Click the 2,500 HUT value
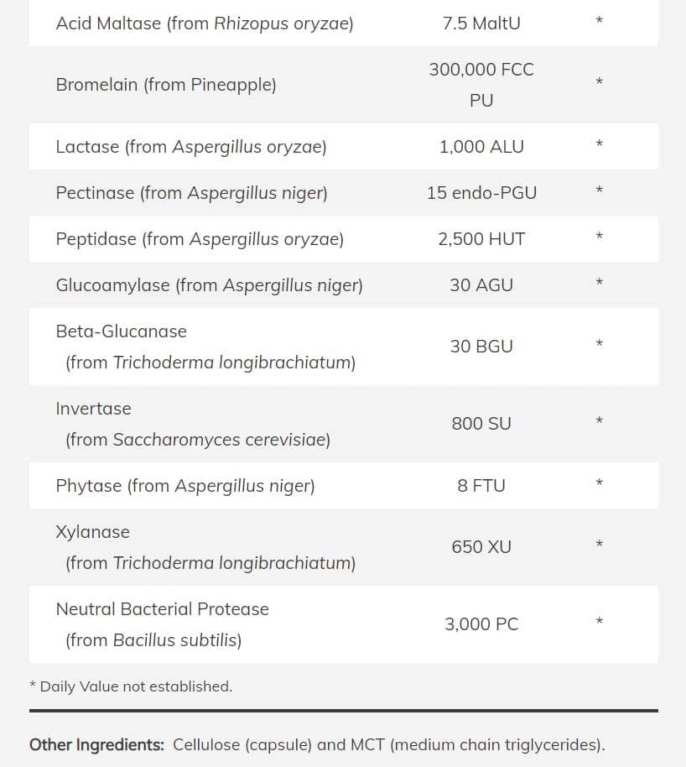 click(481, 239)
